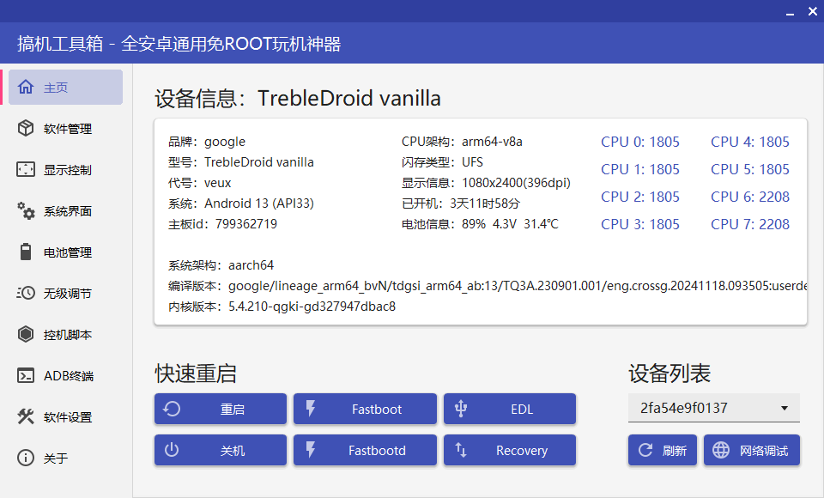Open the 关于 info icon
This screenshot has width=824, height=498.
(26, 458)
